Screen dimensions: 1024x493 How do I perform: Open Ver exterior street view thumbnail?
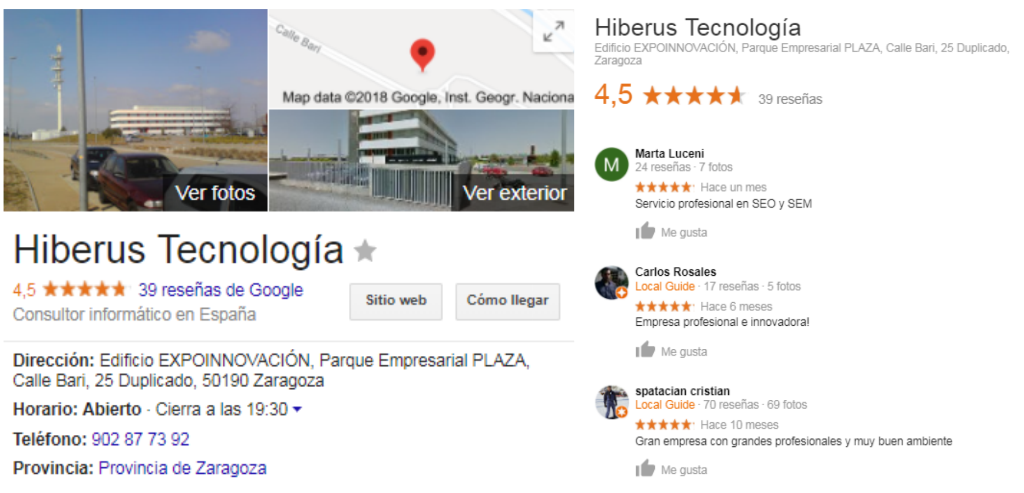pyautogui.click(x=421, y=161)
